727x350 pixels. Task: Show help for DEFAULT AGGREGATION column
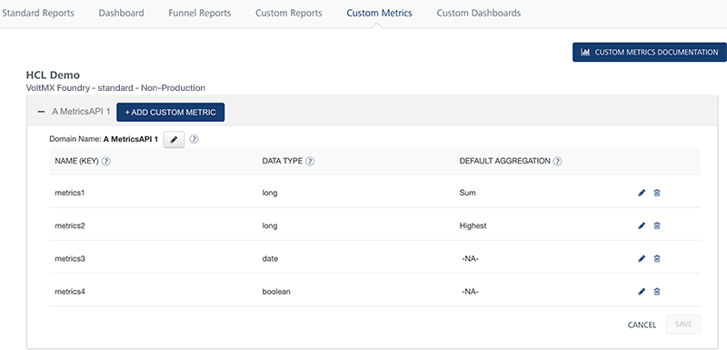click(x=558, y=161)
